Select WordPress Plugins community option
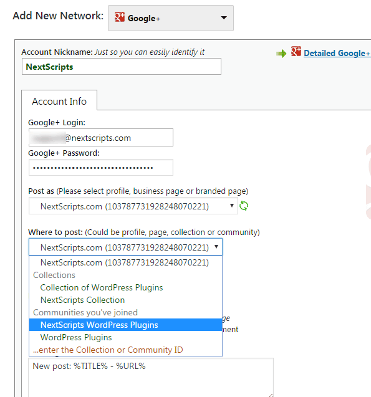This screenshot has height=397, width=371. coord(125,337)
